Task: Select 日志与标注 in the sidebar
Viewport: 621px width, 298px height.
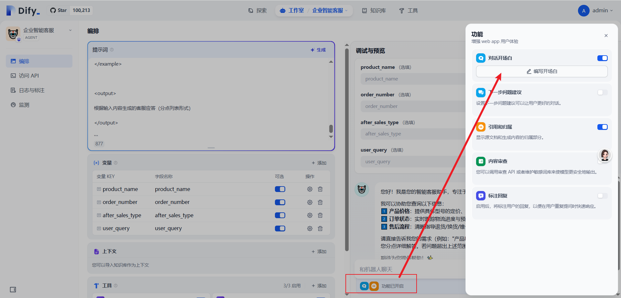Action: (39, 90)
